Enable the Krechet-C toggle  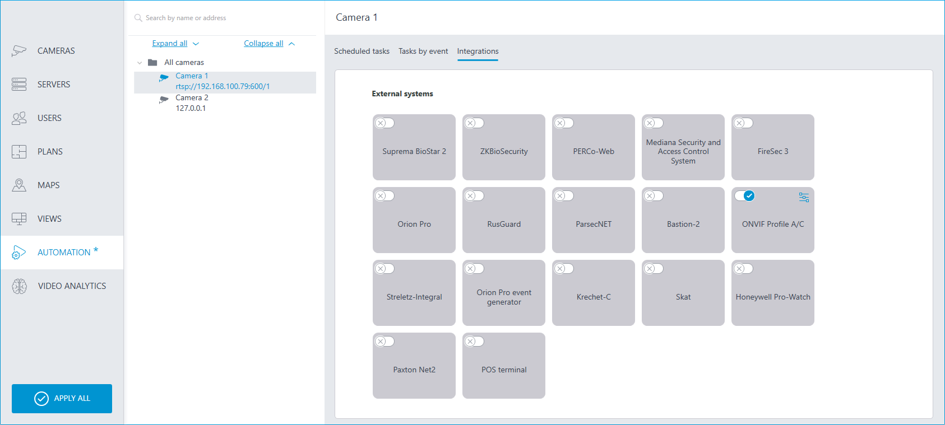(x=564, y=269)
